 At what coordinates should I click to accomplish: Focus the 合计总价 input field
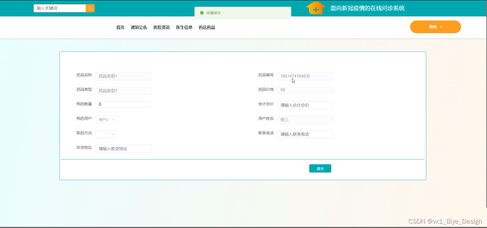(305, 105)
